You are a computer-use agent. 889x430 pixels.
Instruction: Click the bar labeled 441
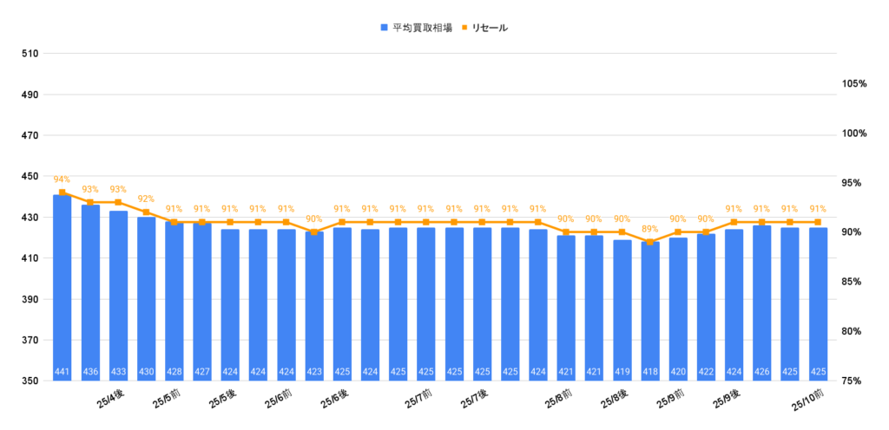[x=63, y=286]
